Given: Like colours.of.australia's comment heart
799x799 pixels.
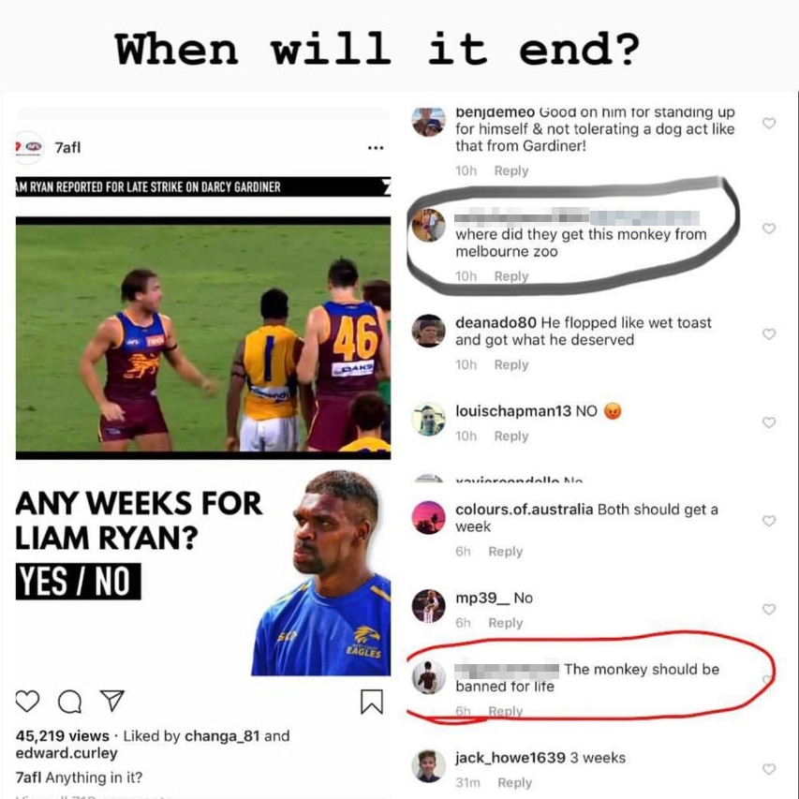Looking at the screenshot, I should click(x=769, y=521).
